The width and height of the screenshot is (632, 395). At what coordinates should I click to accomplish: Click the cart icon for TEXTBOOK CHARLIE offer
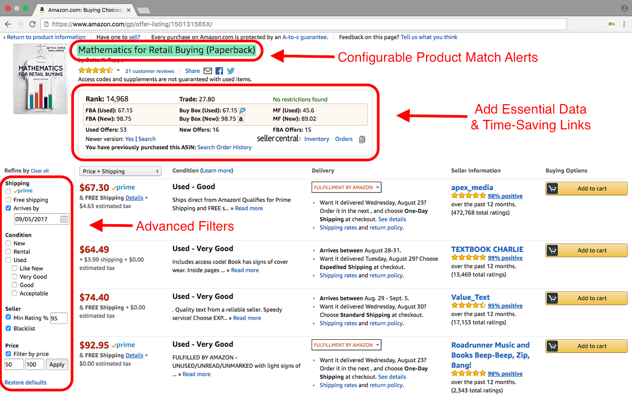pos(552,250)
